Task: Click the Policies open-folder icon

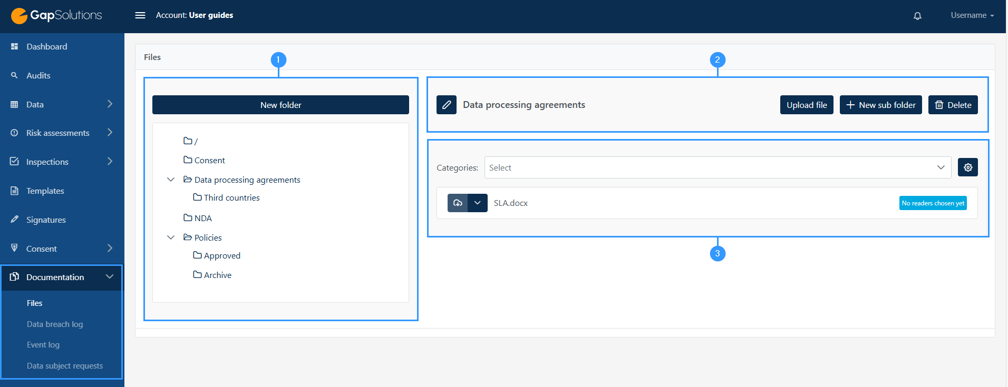Action: 188,237
